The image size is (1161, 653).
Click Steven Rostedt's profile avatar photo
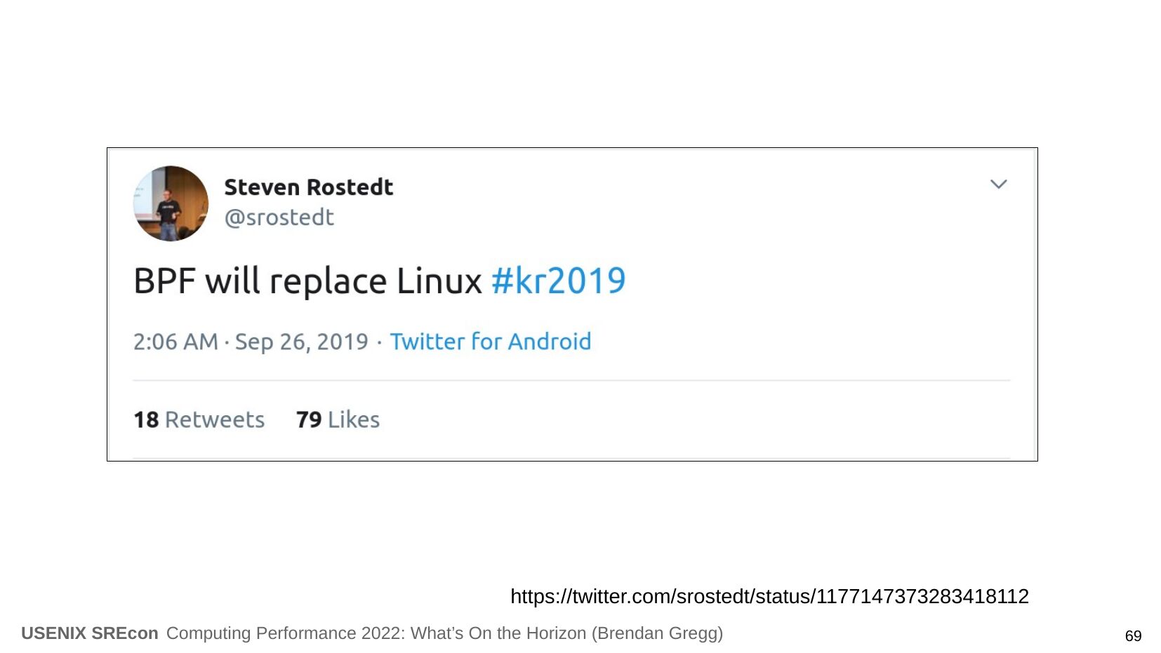[171, 203]
